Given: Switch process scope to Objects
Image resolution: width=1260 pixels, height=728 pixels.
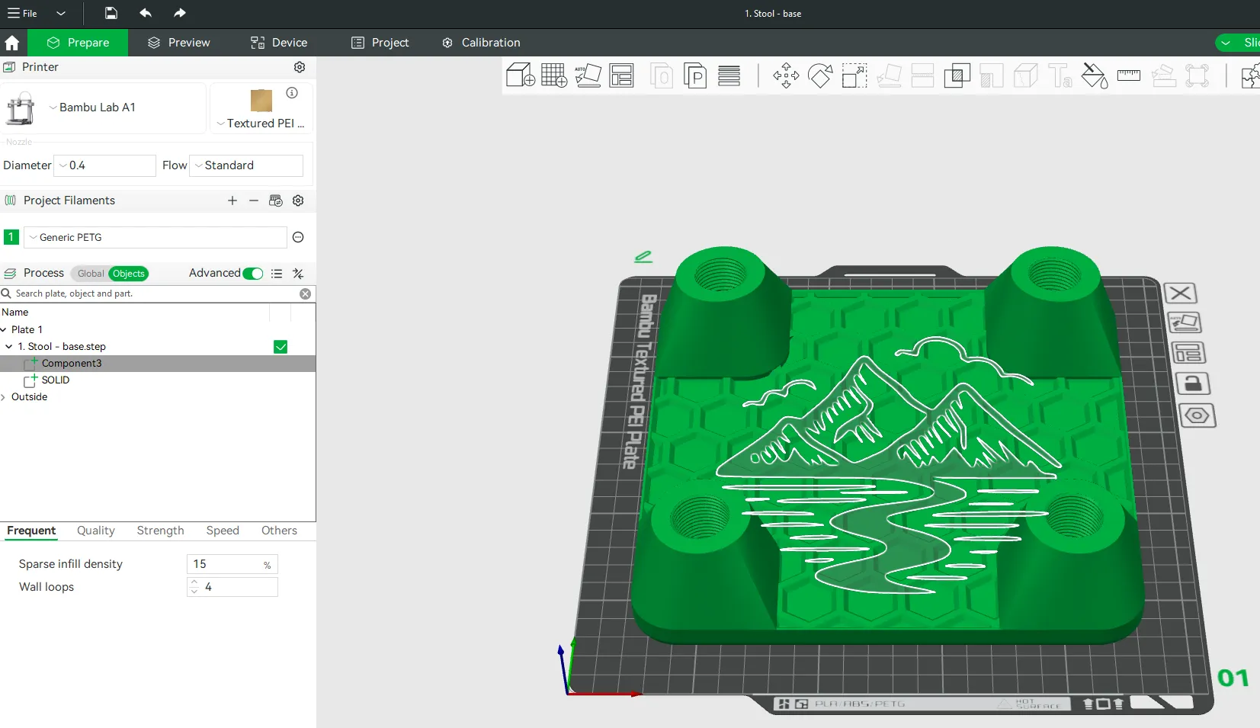Looking at the screenshot, I should tap(129, 274).
